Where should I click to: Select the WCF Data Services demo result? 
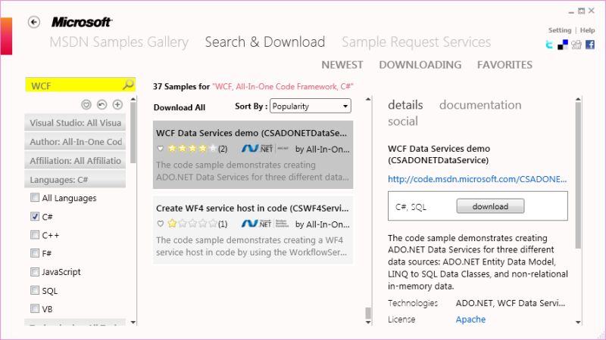(253, 155)
